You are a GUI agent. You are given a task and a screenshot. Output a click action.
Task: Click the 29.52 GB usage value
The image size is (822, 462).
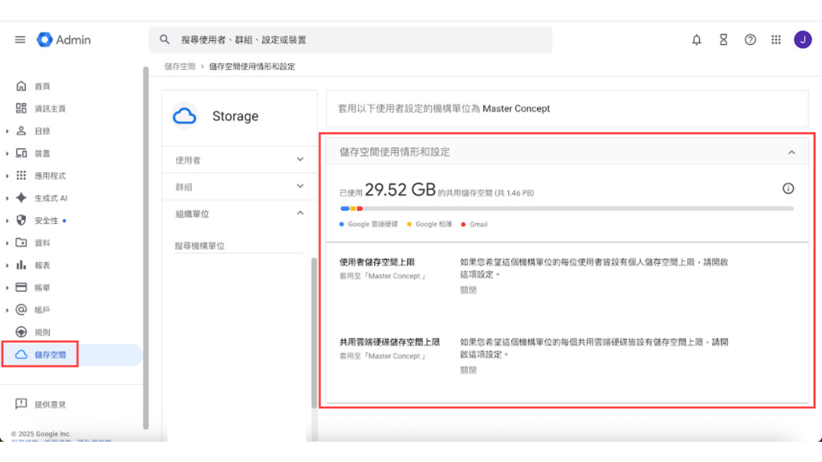tap(400, 189)
